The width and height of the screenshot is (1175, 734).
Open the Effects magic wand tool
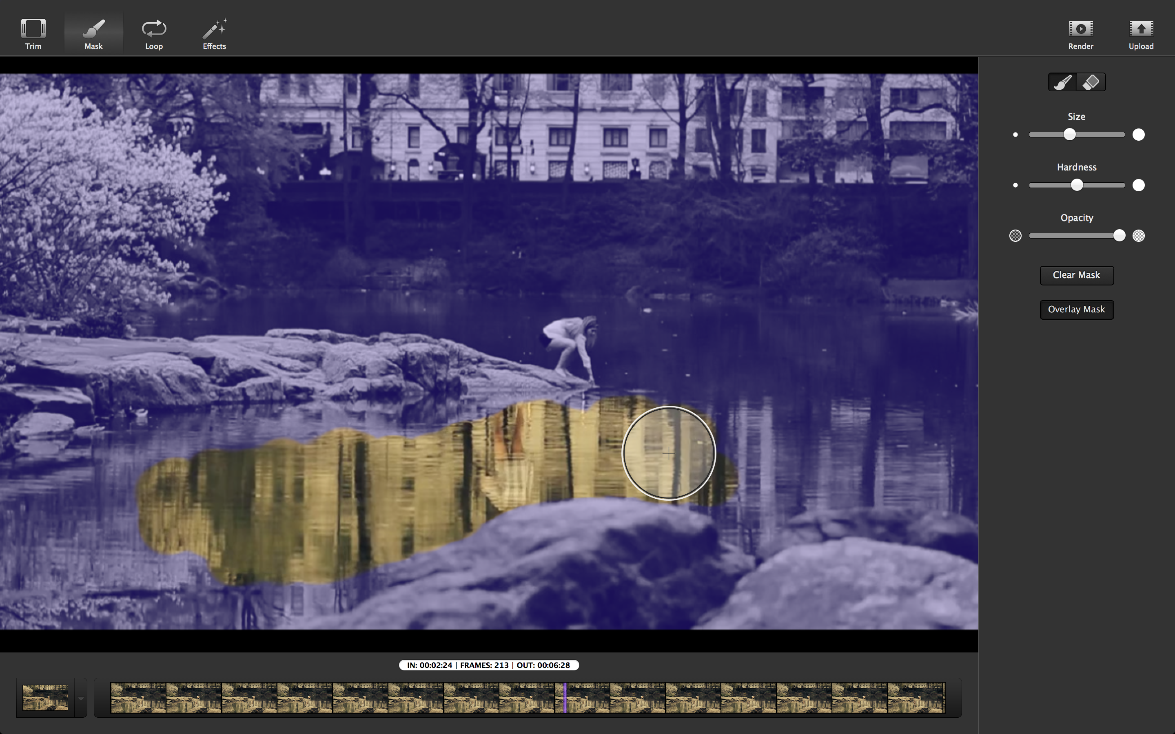click(214, 29)
